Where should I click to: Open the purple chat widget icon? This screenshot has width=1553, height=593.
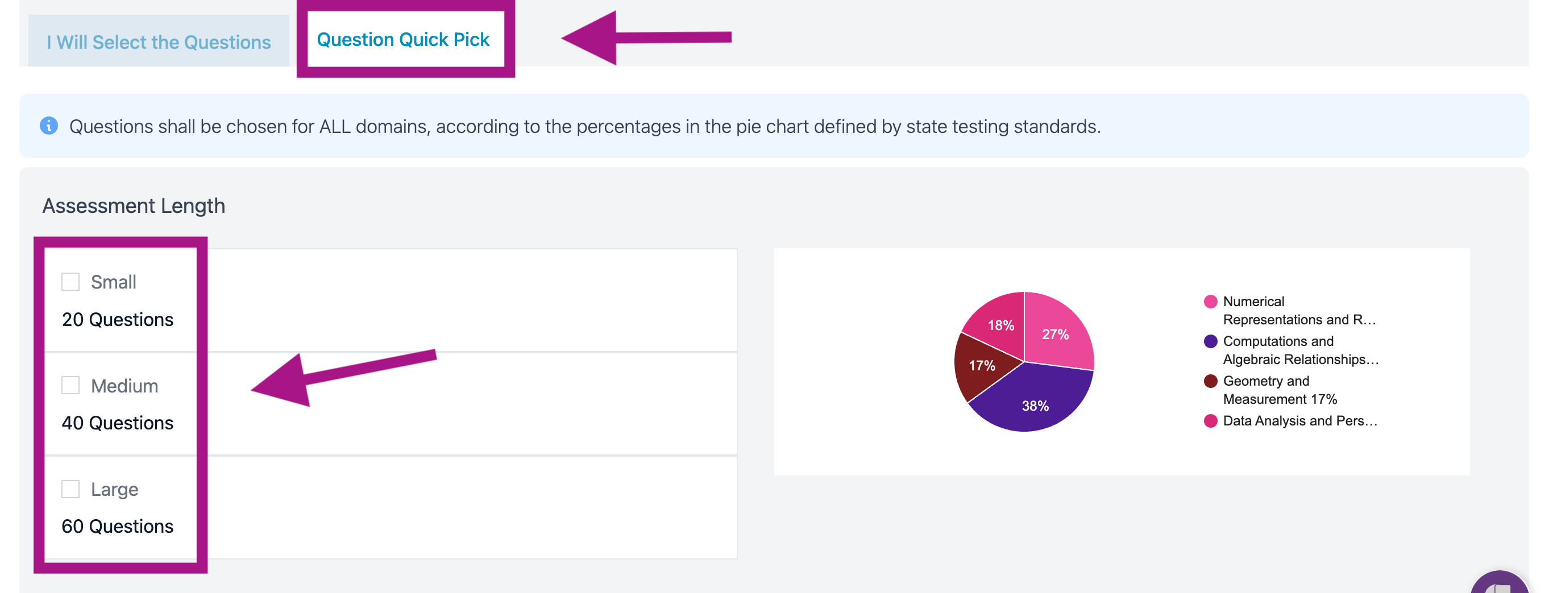1500,582
